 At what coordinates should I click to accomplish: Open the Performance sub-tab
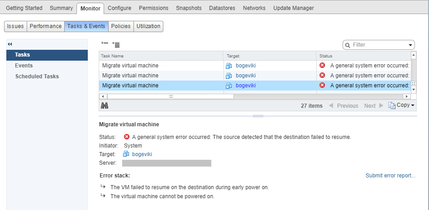(45, 26)
